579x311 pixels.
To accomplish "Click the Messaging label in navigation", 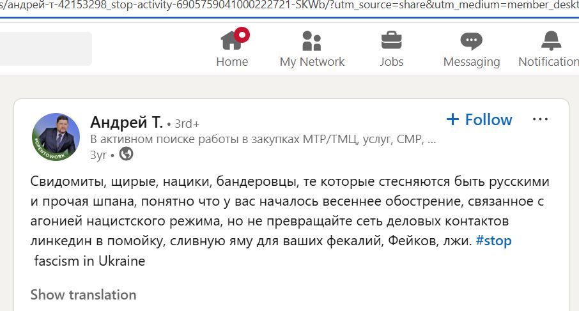I will click(472, 62).
